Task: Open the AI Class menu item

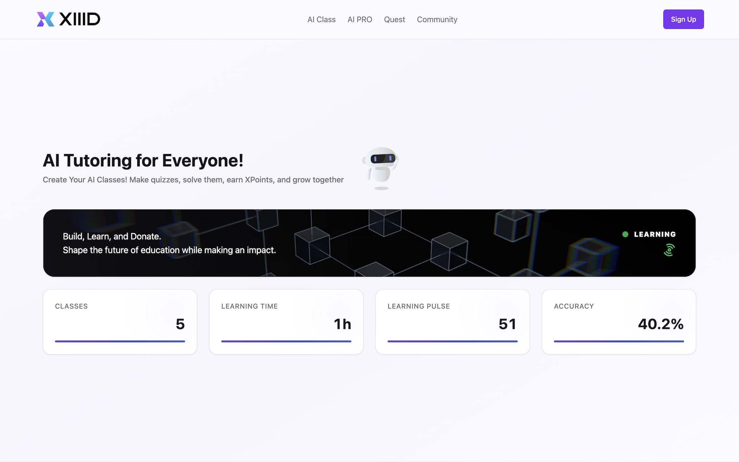Action: click(321, 19)
